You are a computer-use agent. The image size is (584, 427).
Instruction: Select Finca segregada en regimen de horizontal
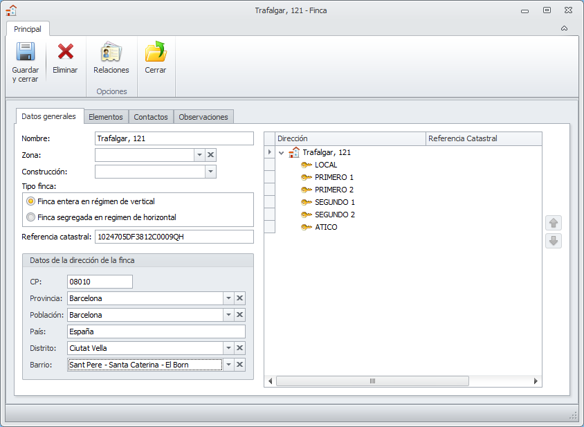30,217
